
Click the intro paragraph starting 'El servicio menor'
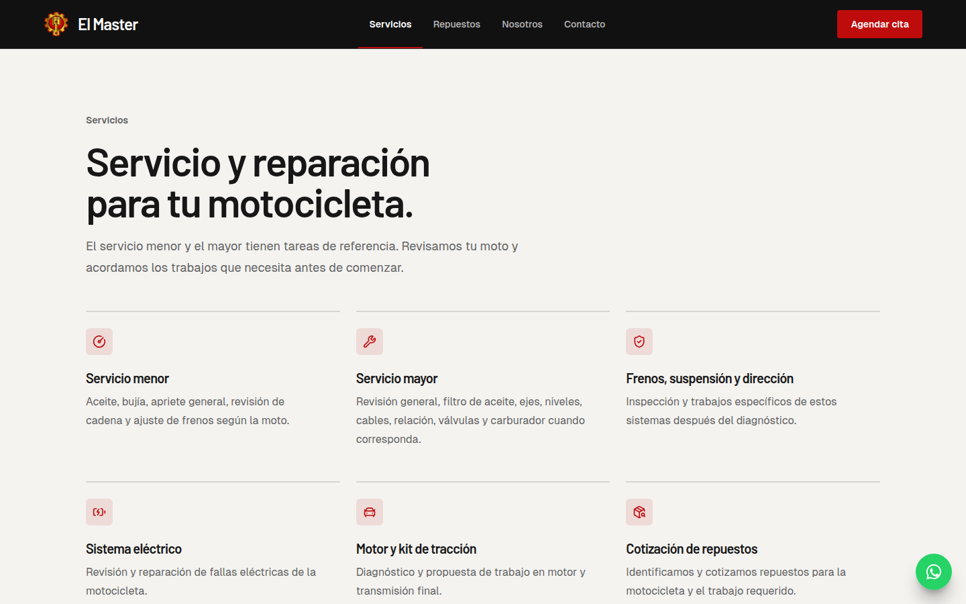pos(302,257)
